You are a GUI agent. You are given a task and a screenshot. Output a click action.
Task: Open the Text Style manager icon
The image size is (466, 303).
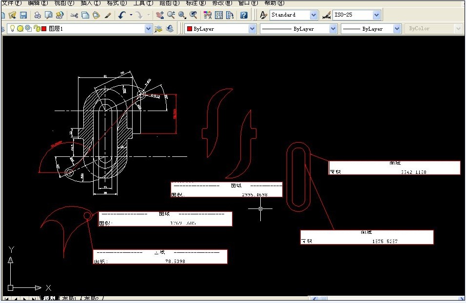point(263,15)
